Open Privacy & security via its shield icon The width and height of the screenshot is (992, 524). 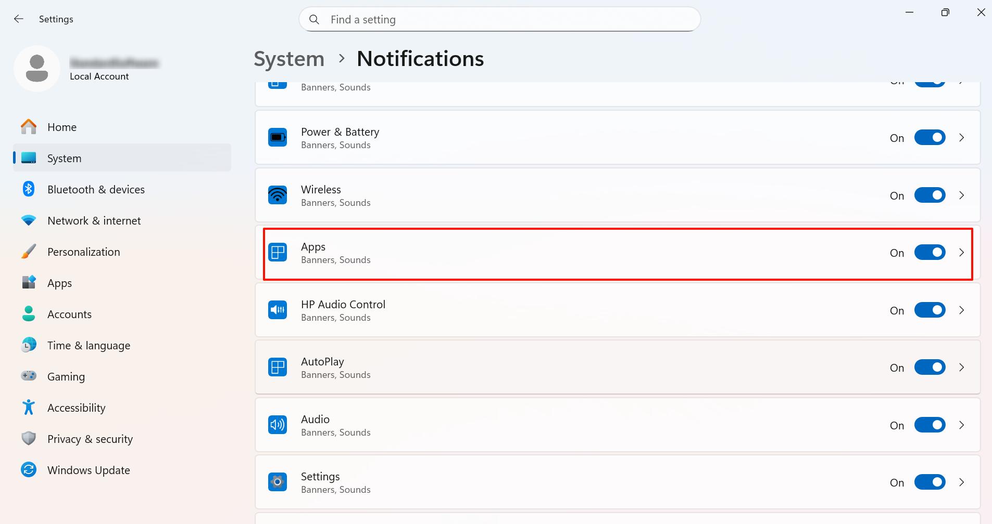[29, 439]
